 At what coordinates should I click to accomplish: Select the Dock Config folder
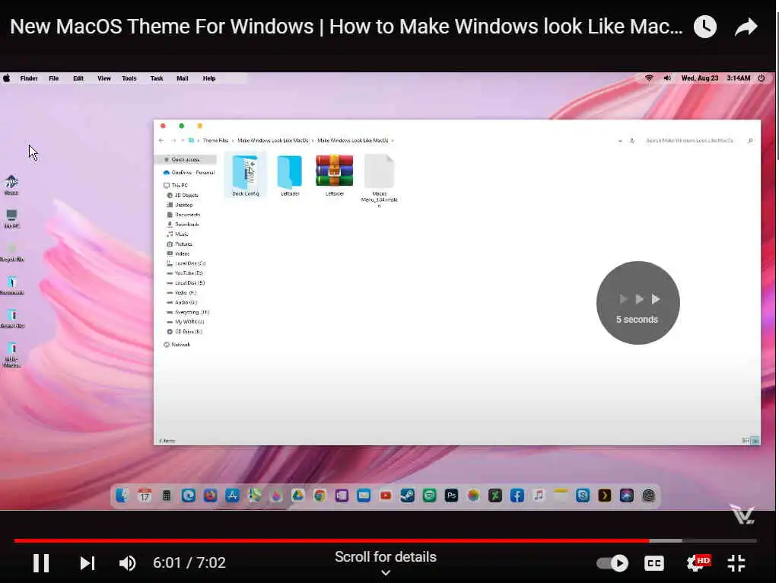pyautogui.click(x=246, y=175)
